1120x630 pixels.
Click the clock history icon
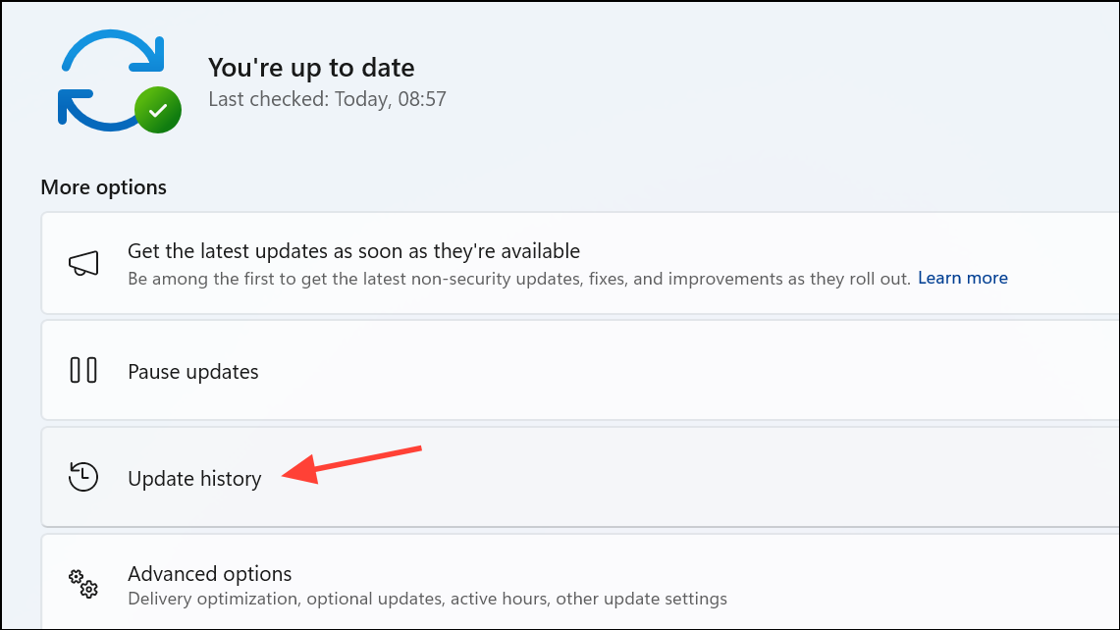coord(83,477)
